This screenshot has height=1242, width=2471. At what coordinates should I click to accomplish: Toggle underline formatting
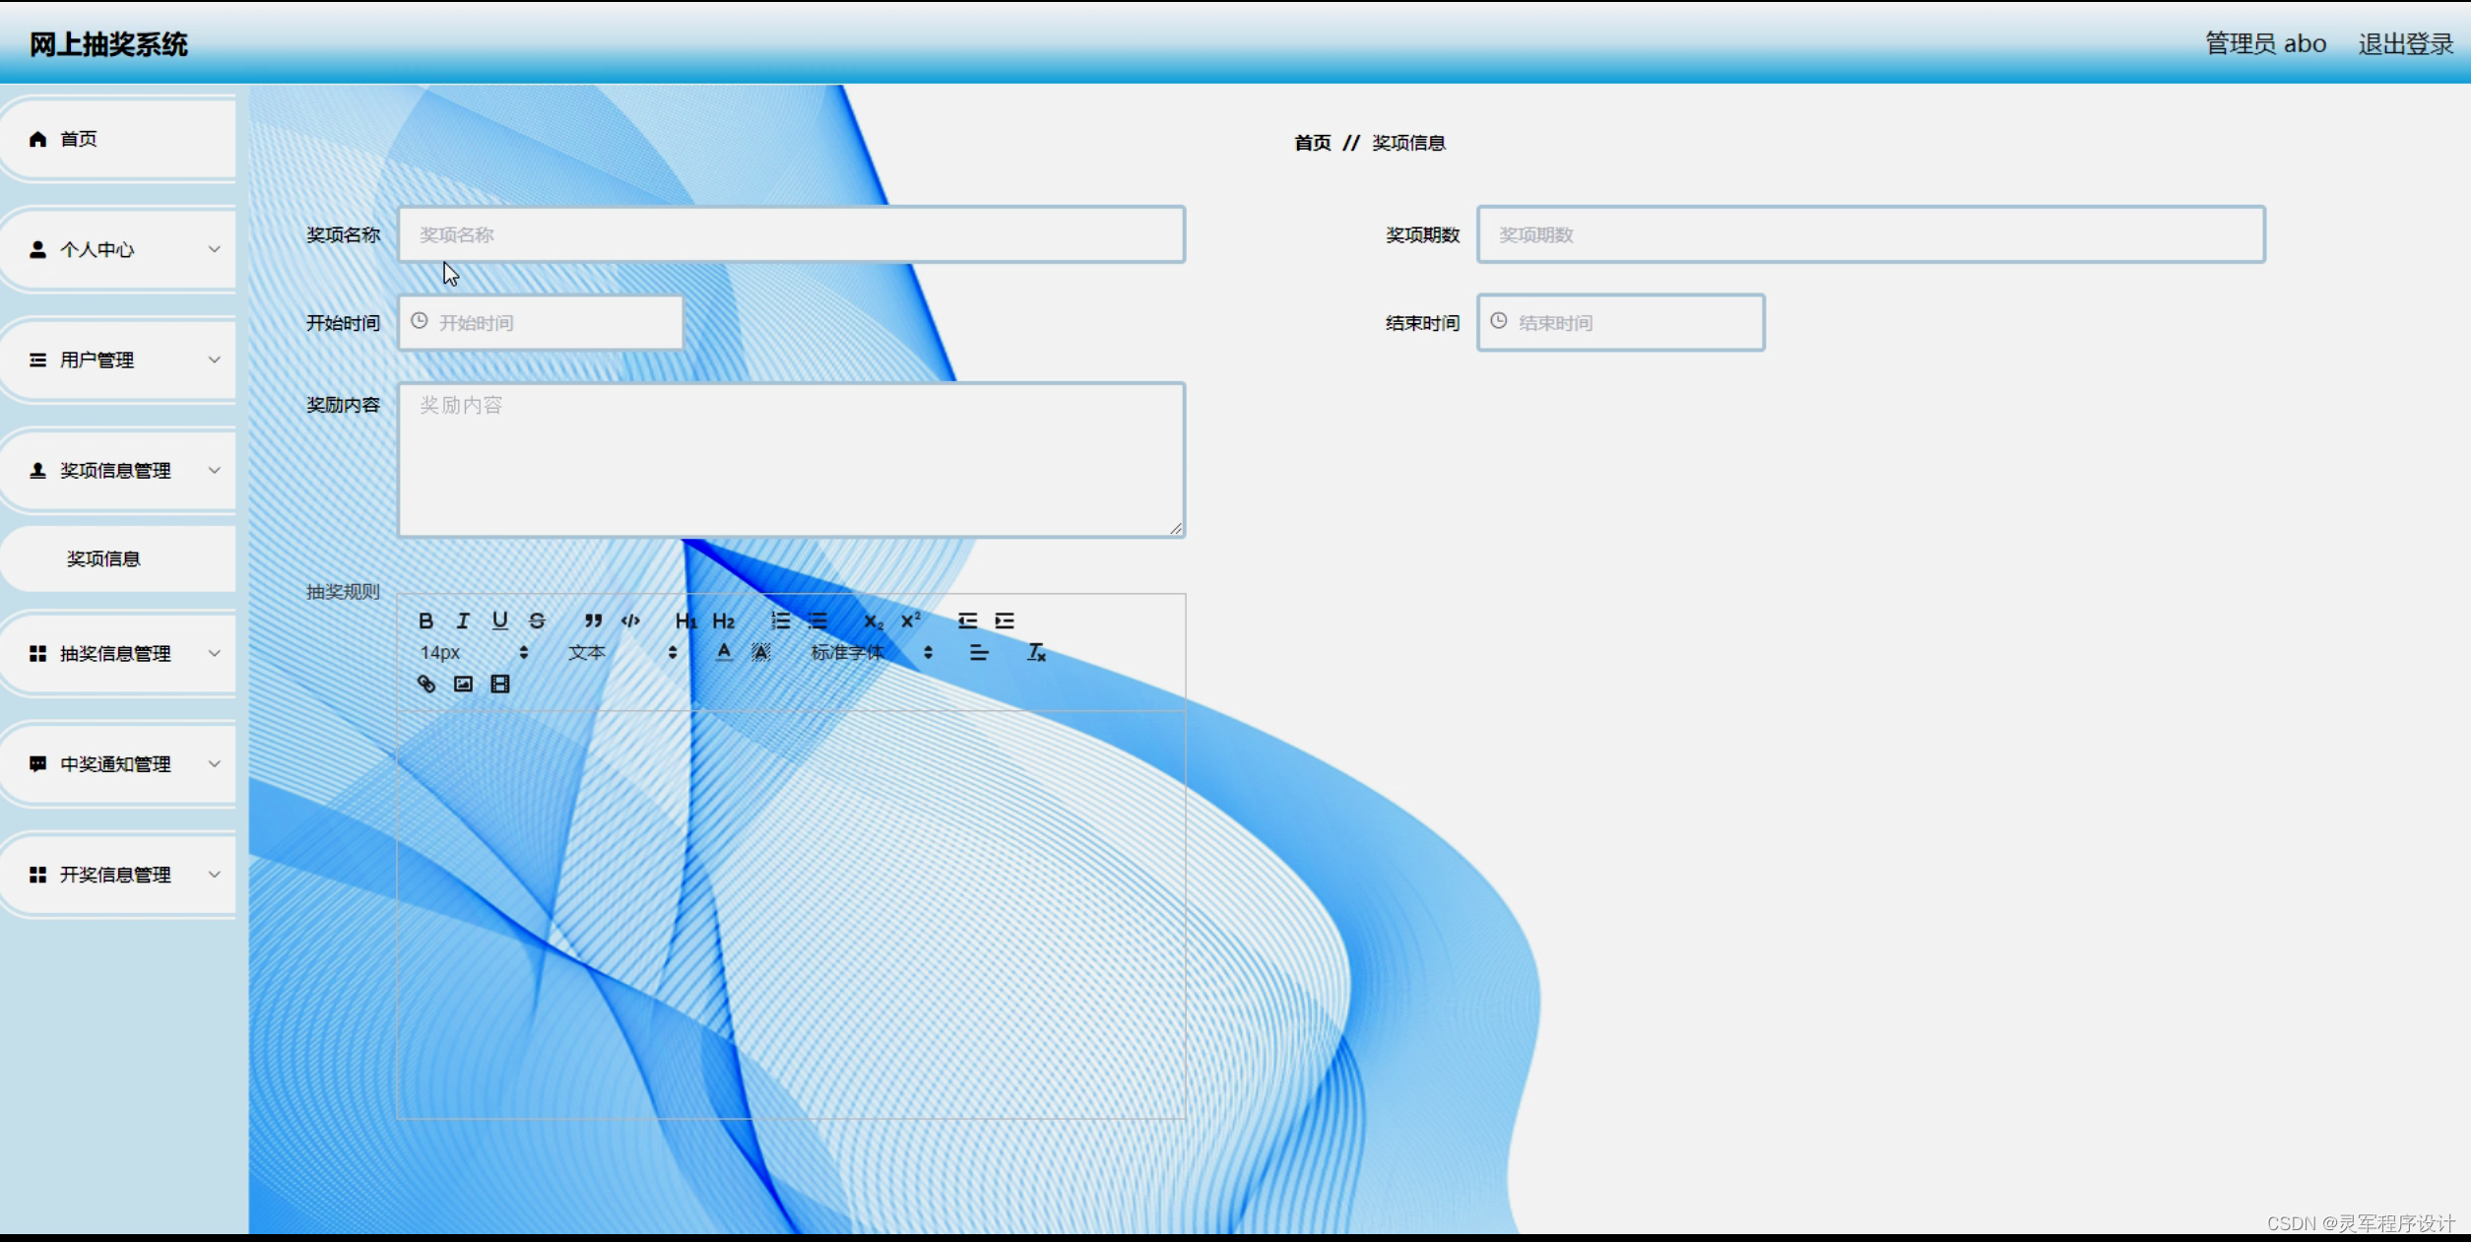[x=500, y=621]
